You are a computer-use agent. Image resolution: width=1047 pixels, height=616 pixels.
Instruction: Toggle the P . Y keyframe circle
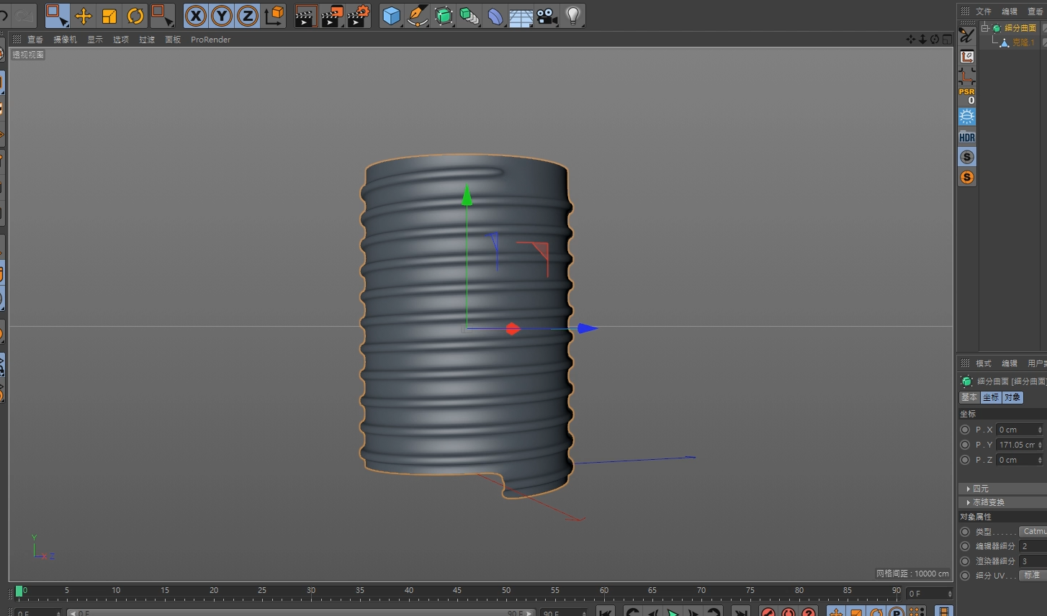tap(965, 445)
